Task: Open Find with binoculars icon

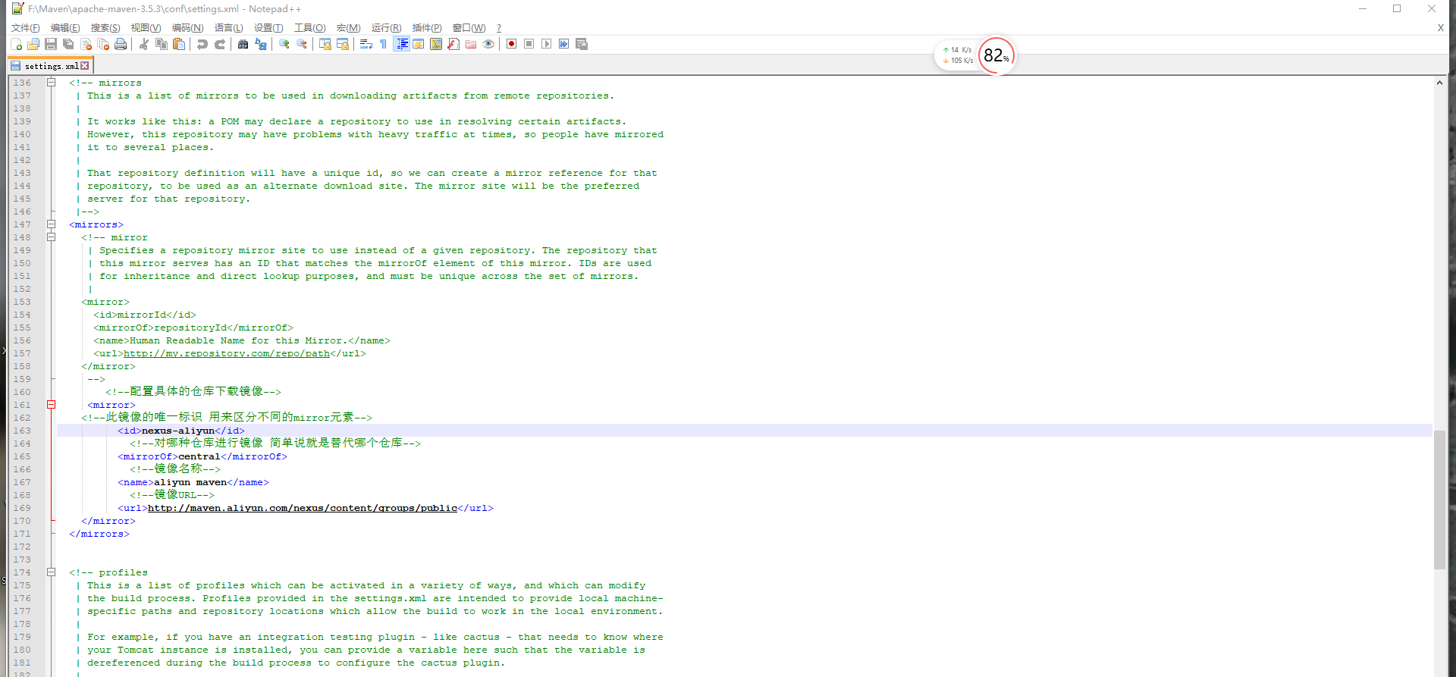Action: [x=243, y=44]
